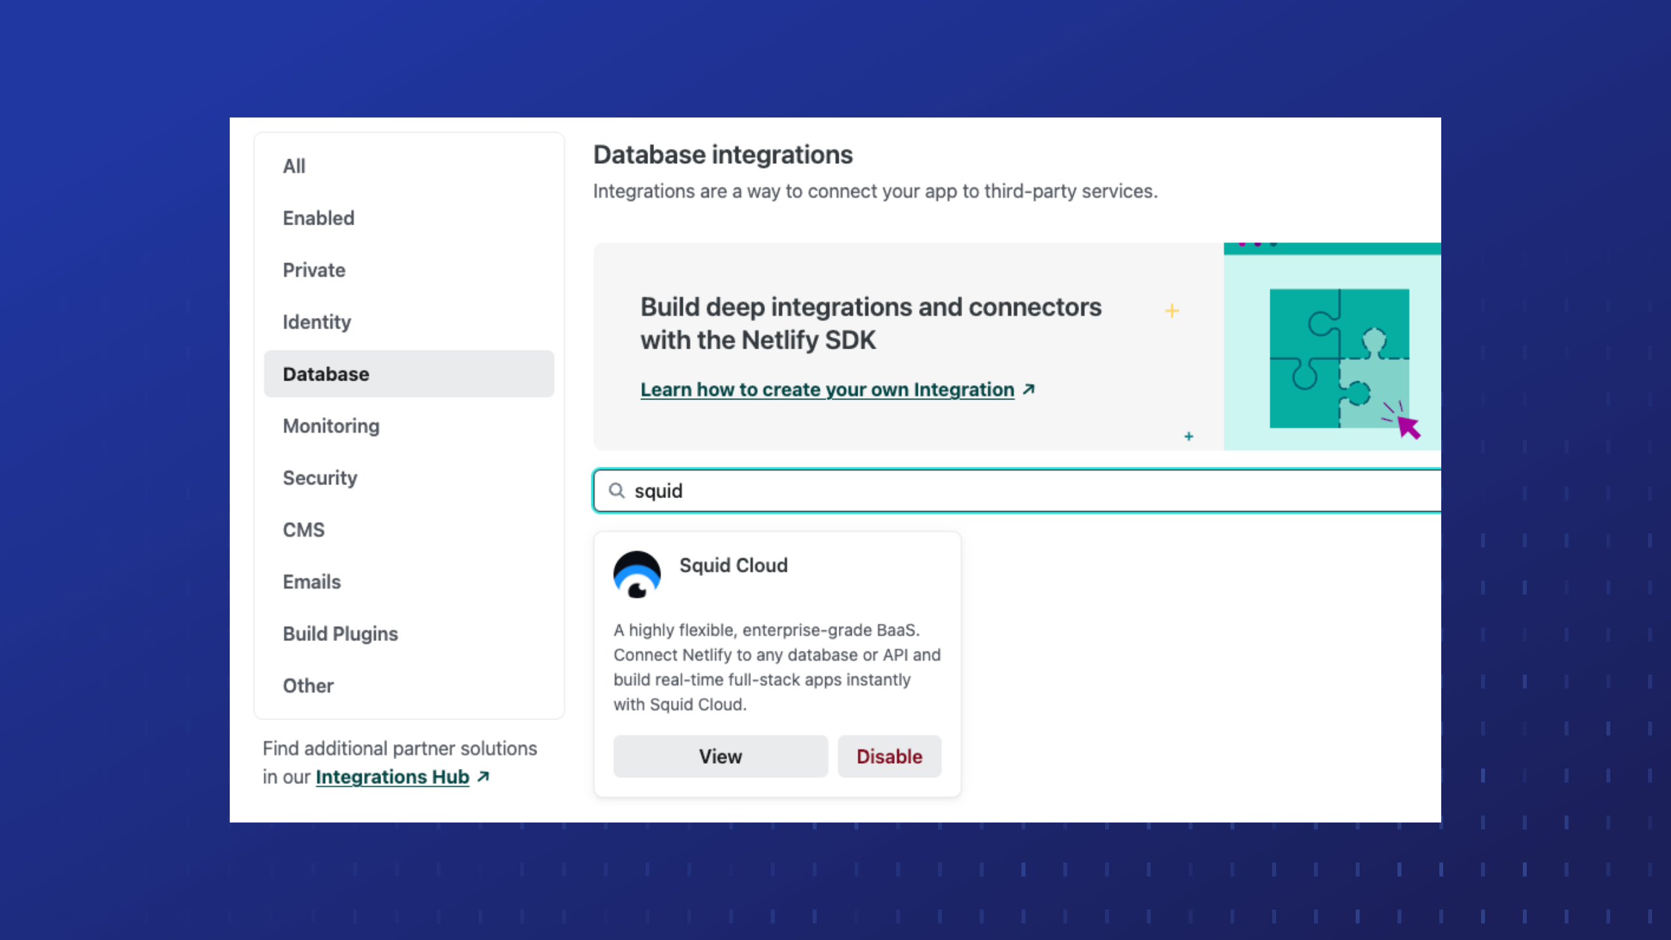Switch to Private integrations
1671x940 pixels.
coord(314,270)
